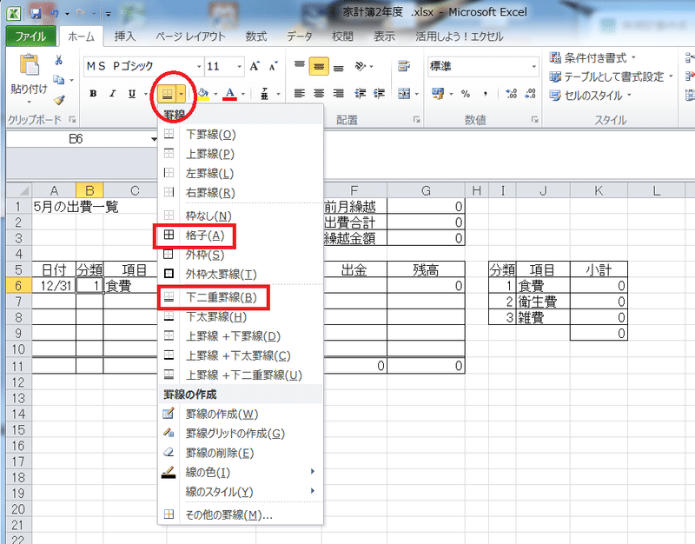Select その他の罫線(M)... menu item
Screen dimensions: 695x544
(x=240, y=515)
